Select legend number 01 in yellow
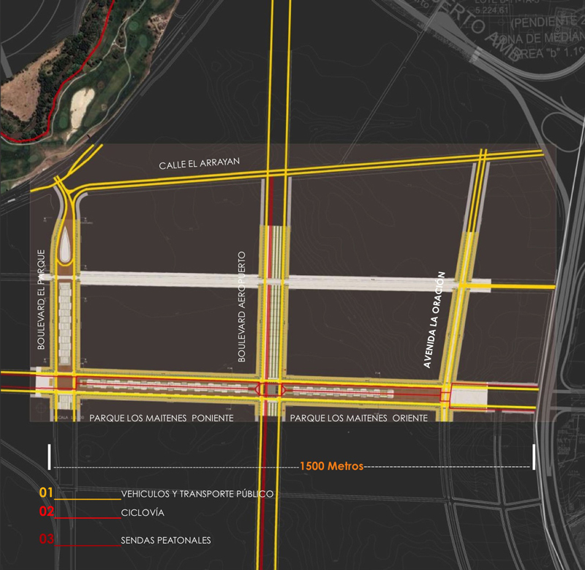The height and width of the screenshot is (570, 585). [x=46, y=493]
